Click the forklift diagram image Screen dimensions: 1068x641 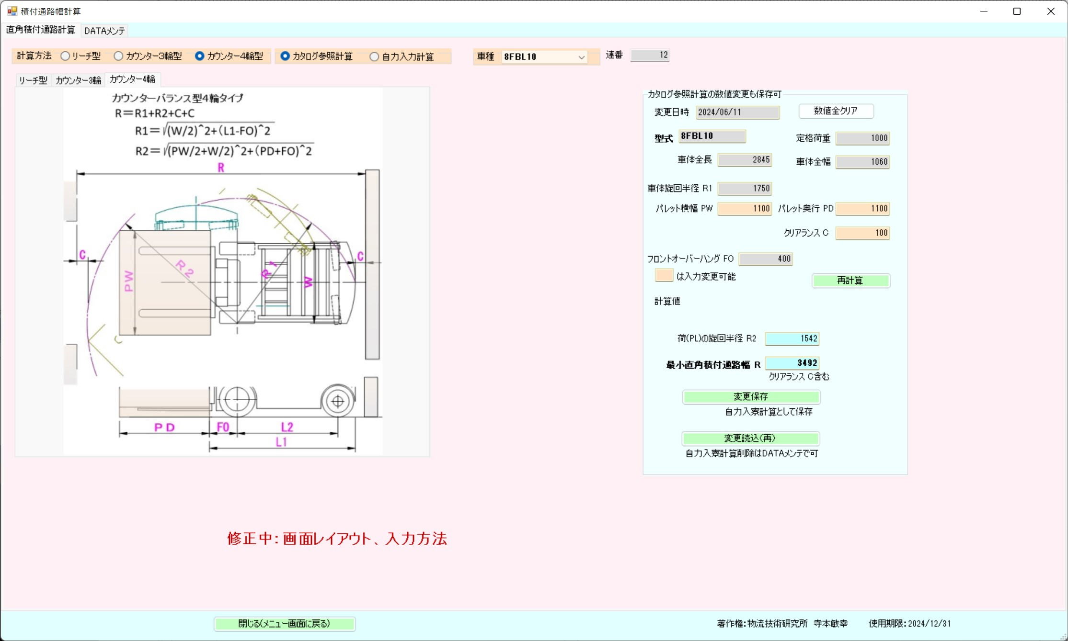(223, 271)
